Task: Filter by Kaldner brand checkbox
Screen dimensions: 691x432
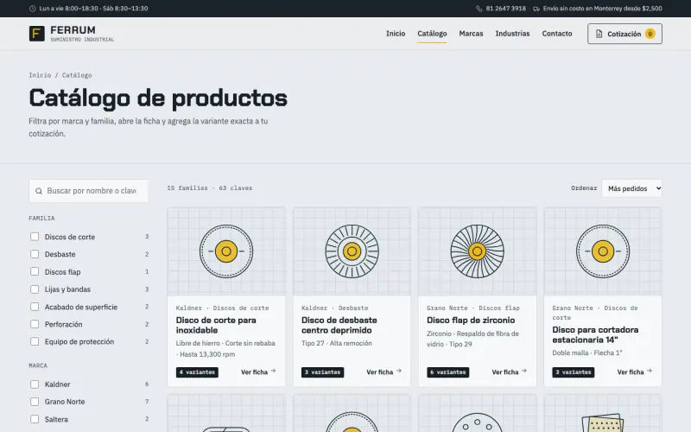Action: pyautogui.click(x=35, y=384)
